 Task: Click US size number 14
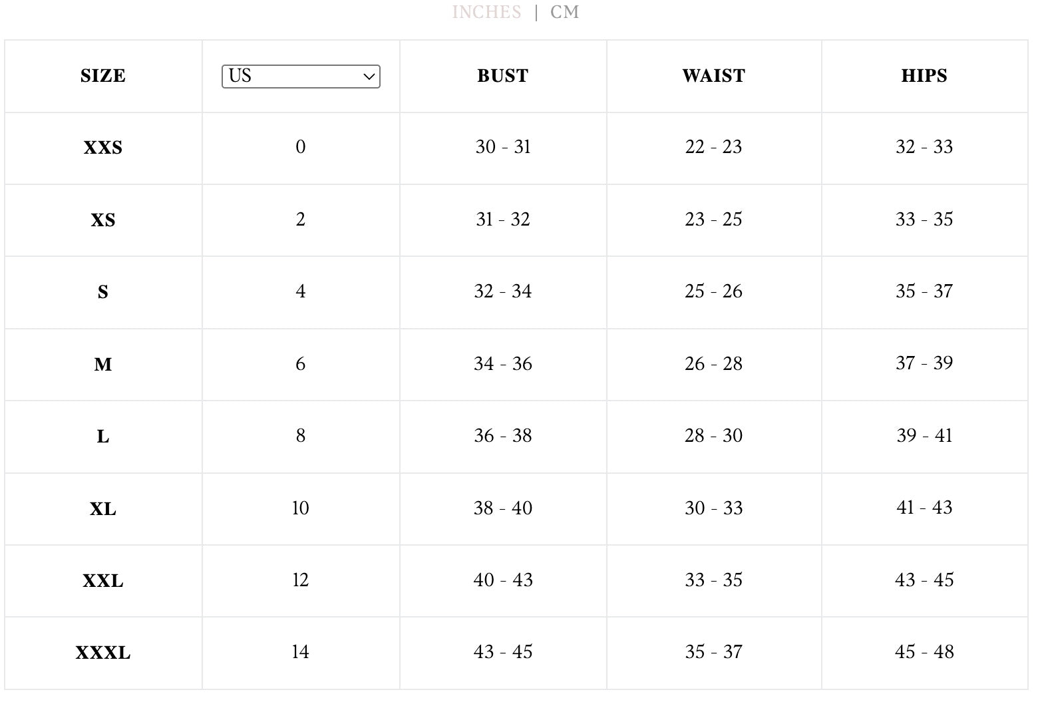pyautogui.click(x=301, y=652)
